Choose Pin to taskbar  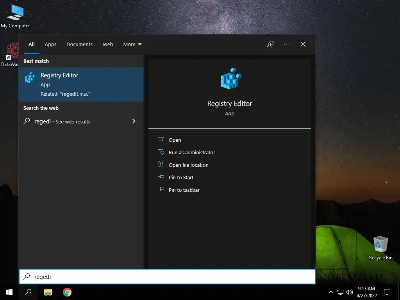[184, 190]
